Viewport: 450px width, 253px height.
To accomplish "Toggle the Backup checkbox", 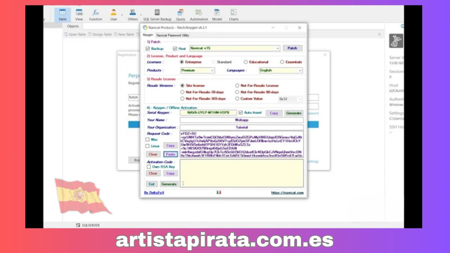I will coord(148,48).
